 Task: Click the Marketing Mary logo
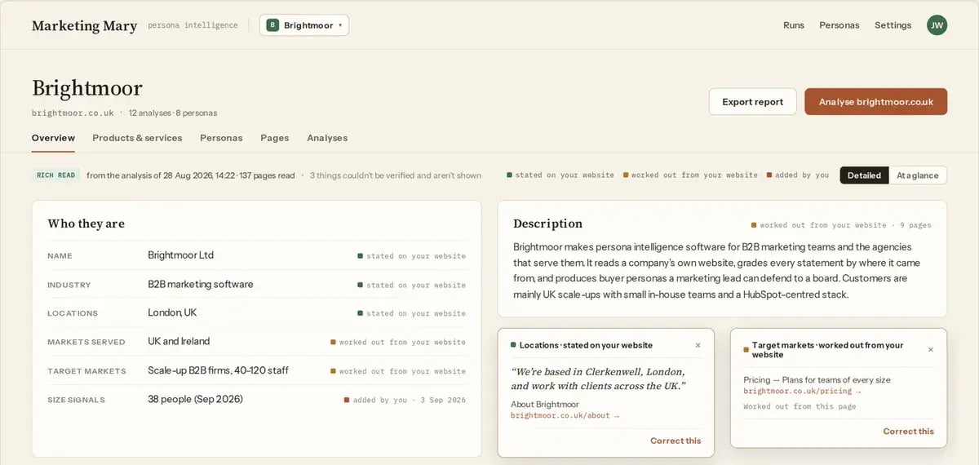84,26
